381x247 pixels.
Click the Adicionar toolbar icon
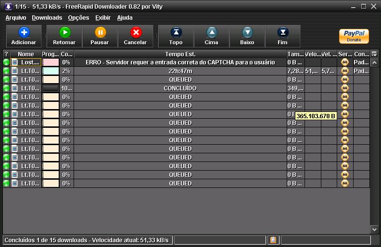24,33
